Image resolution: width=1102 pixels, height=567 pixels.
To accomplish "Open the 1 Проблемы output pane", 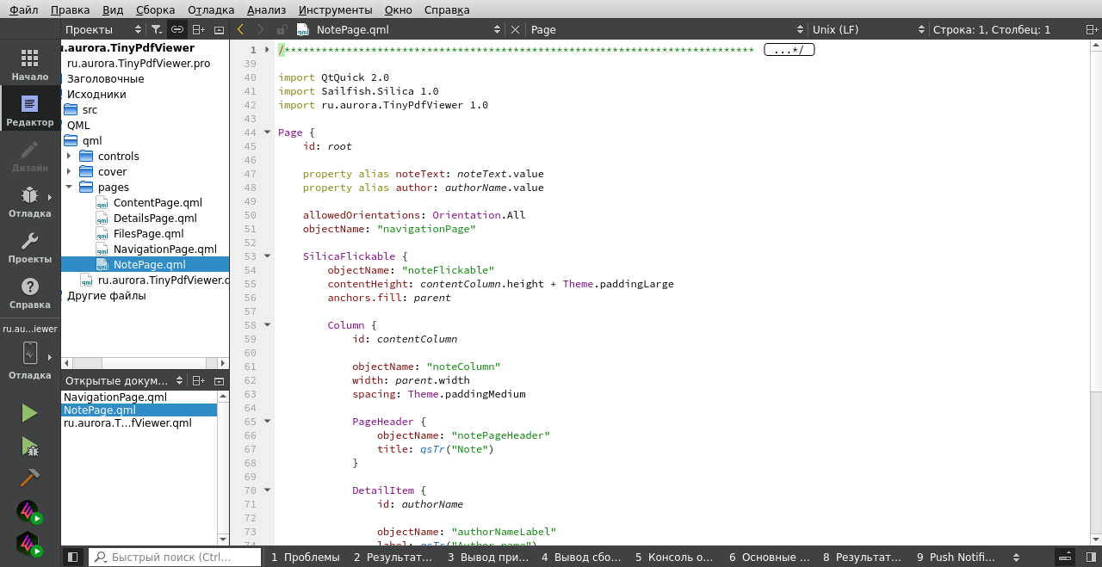I will [x=305, y=557].
